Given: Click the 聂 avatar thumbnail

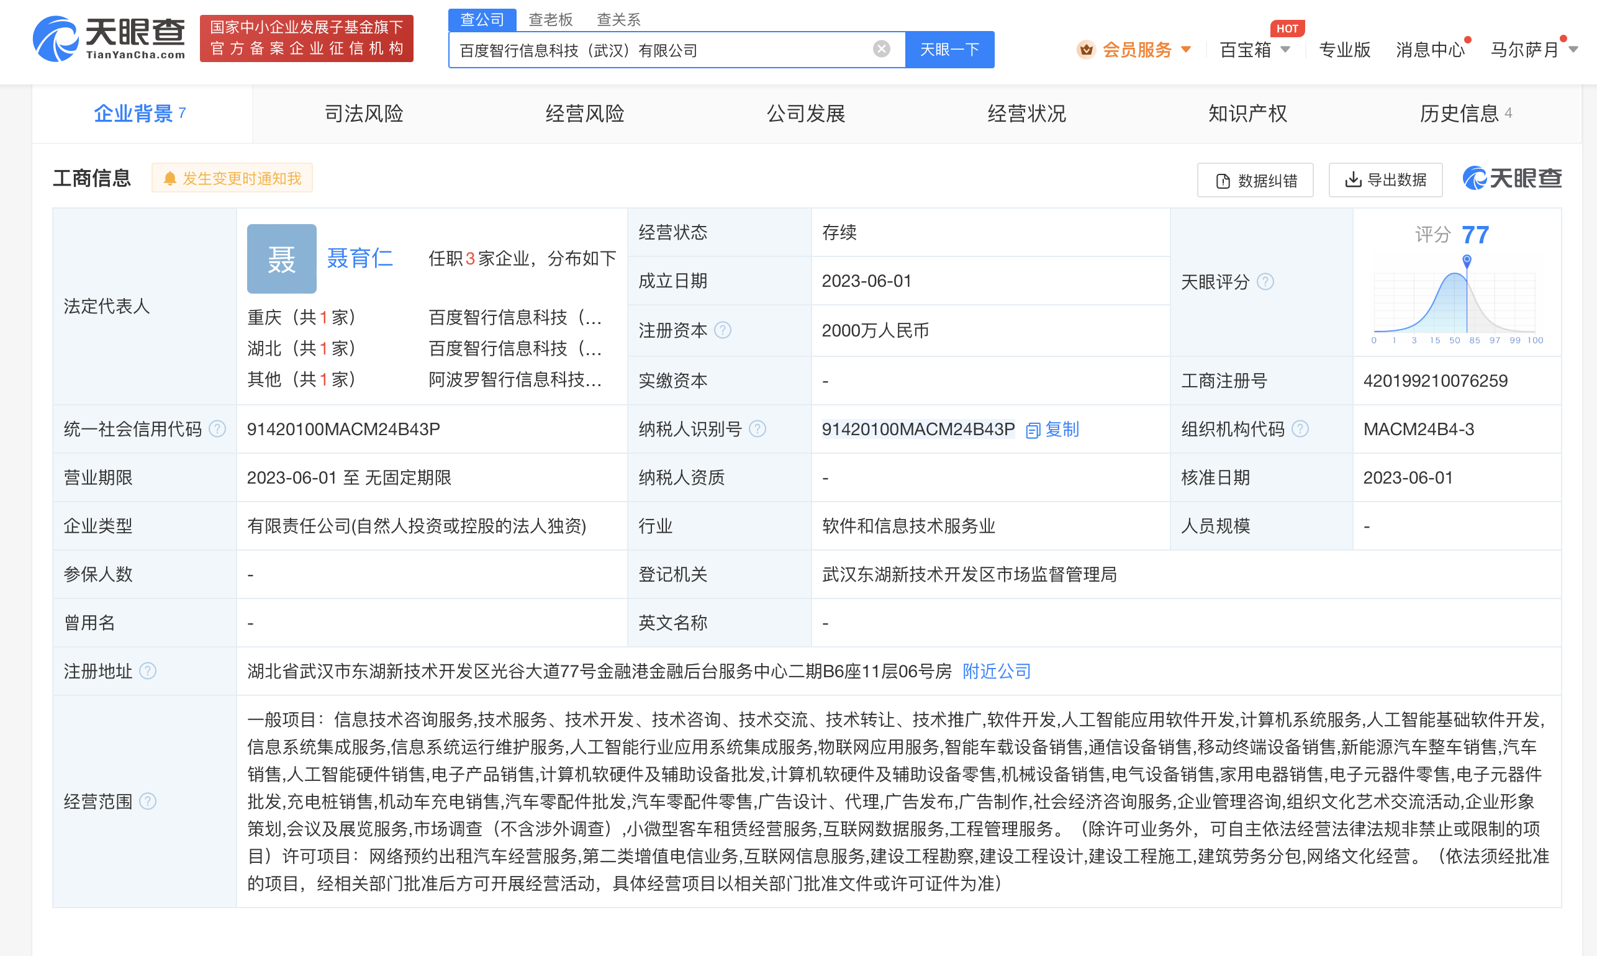Looking at the screenshot, I should coord(281,259).
